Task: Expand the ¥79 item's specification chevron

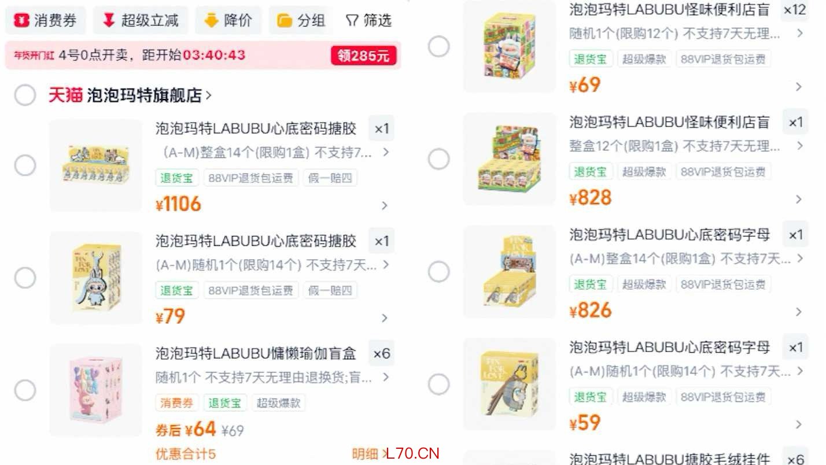Action: click(x=386, y=265)
